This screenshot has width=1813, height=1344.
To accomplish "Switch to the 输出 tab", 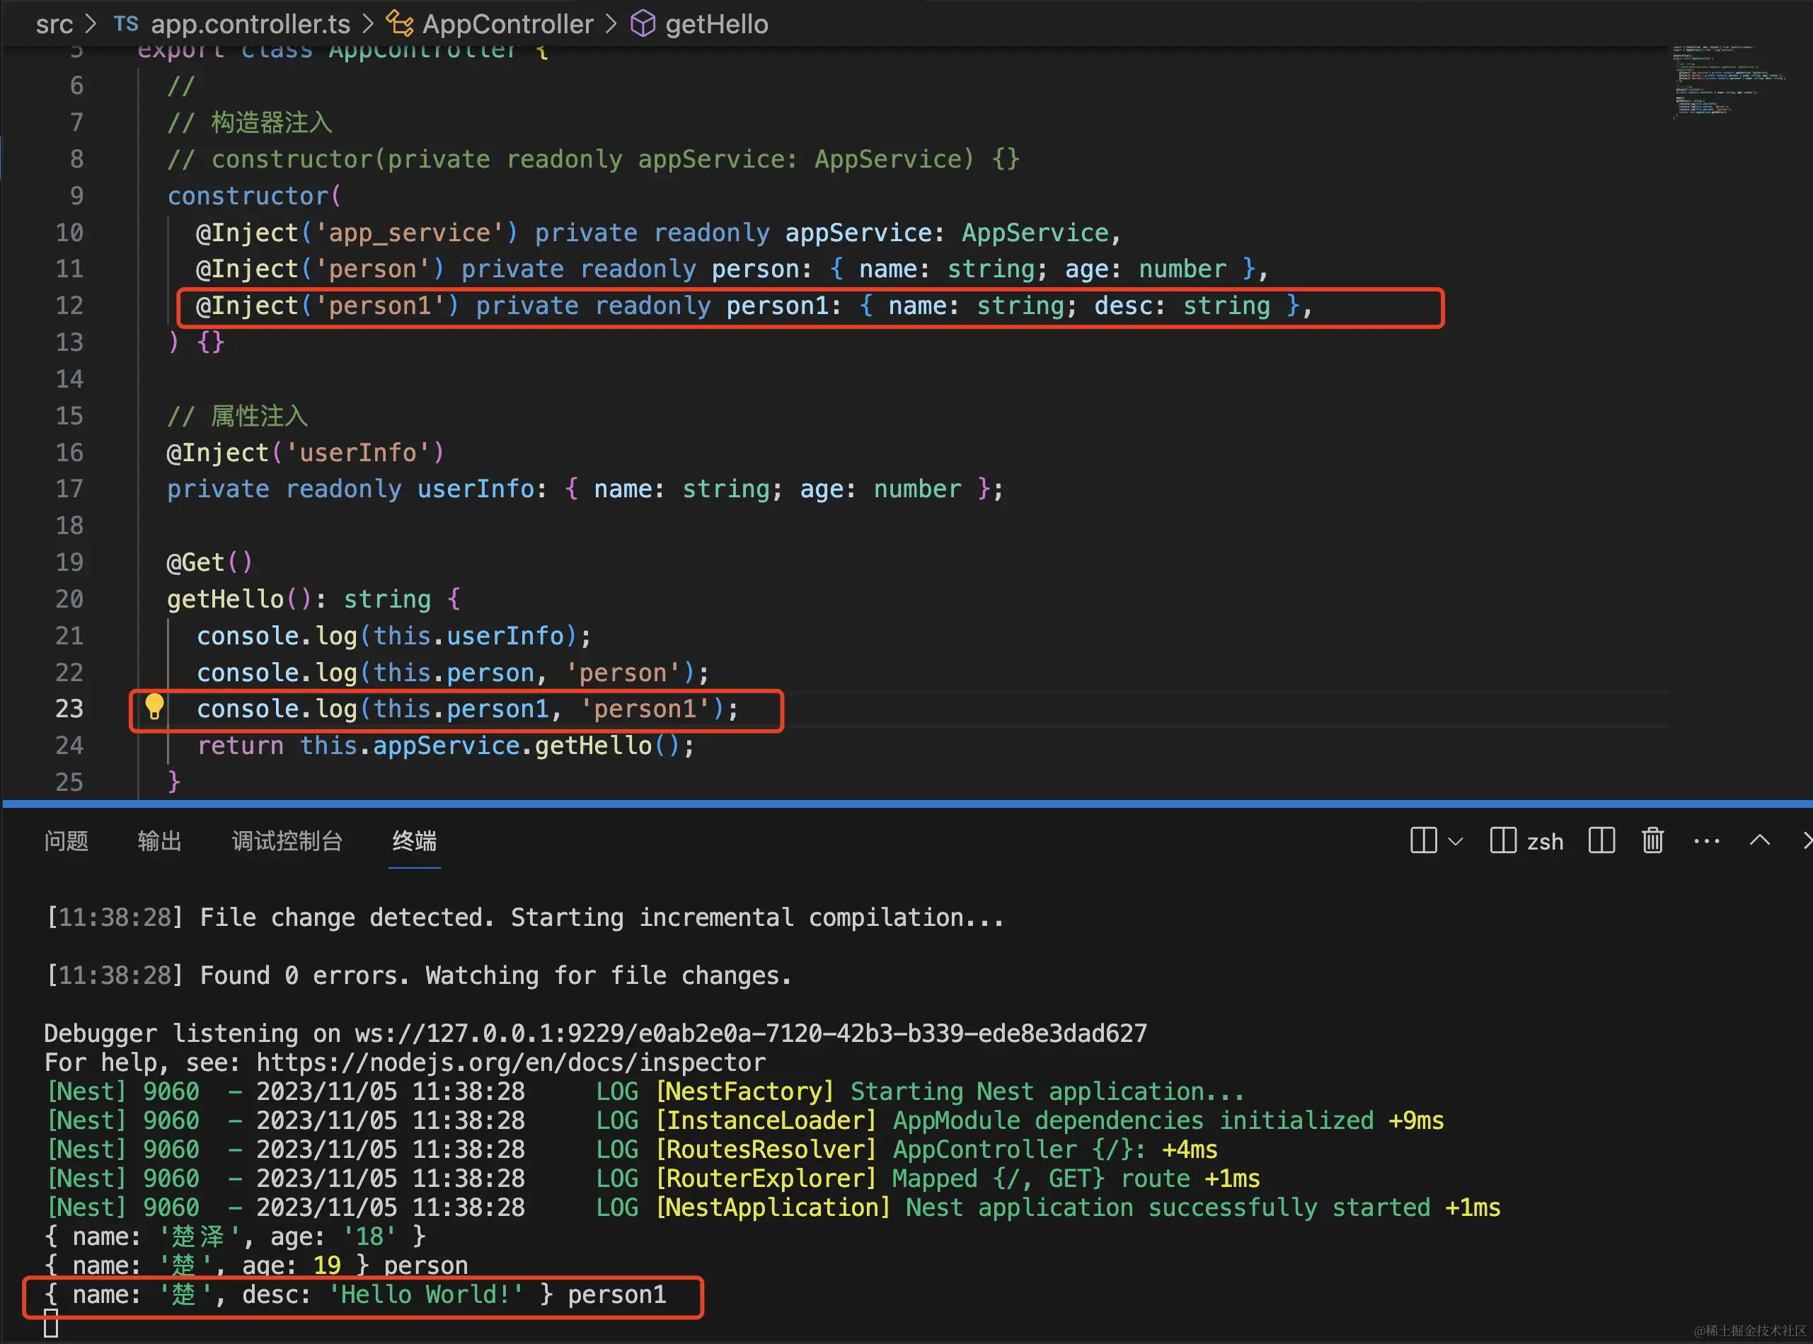I will 159,840.
